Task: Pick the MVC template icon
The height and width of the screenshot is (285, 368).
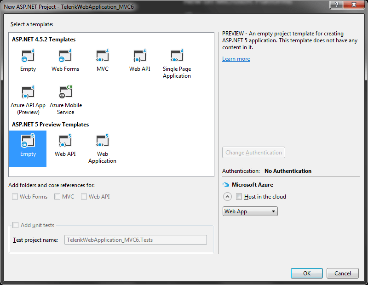Action: (x=103, y=56)
